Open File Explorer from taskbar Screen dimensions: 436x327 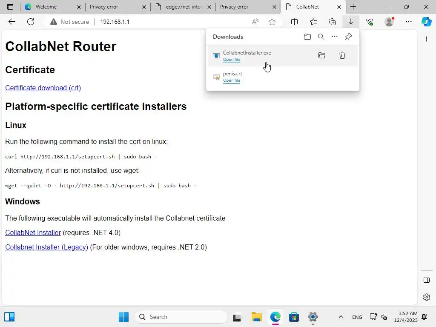pos(256,317)
